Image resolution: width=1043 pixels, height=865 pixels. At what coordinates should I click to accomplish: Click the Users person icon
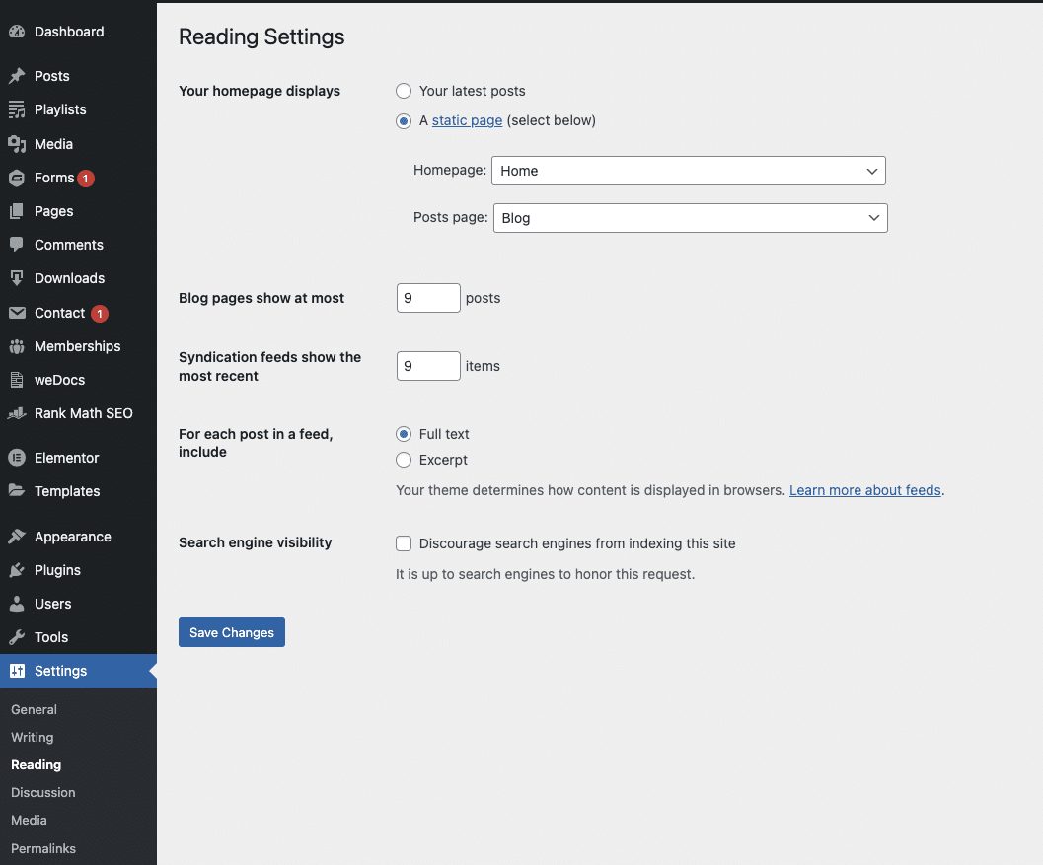pos(17,604)
